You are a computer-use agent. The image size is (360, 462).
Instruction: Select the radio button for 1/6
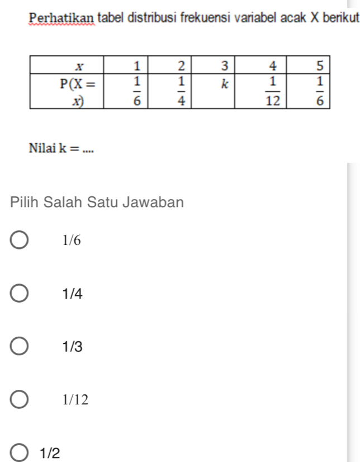[19, 241]
